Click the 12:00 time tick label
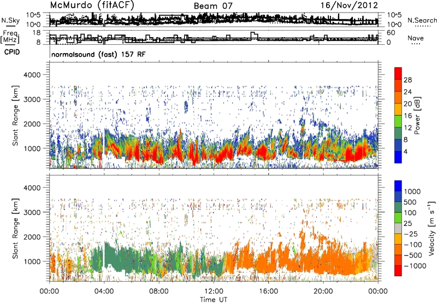 (x=214, y=292)
